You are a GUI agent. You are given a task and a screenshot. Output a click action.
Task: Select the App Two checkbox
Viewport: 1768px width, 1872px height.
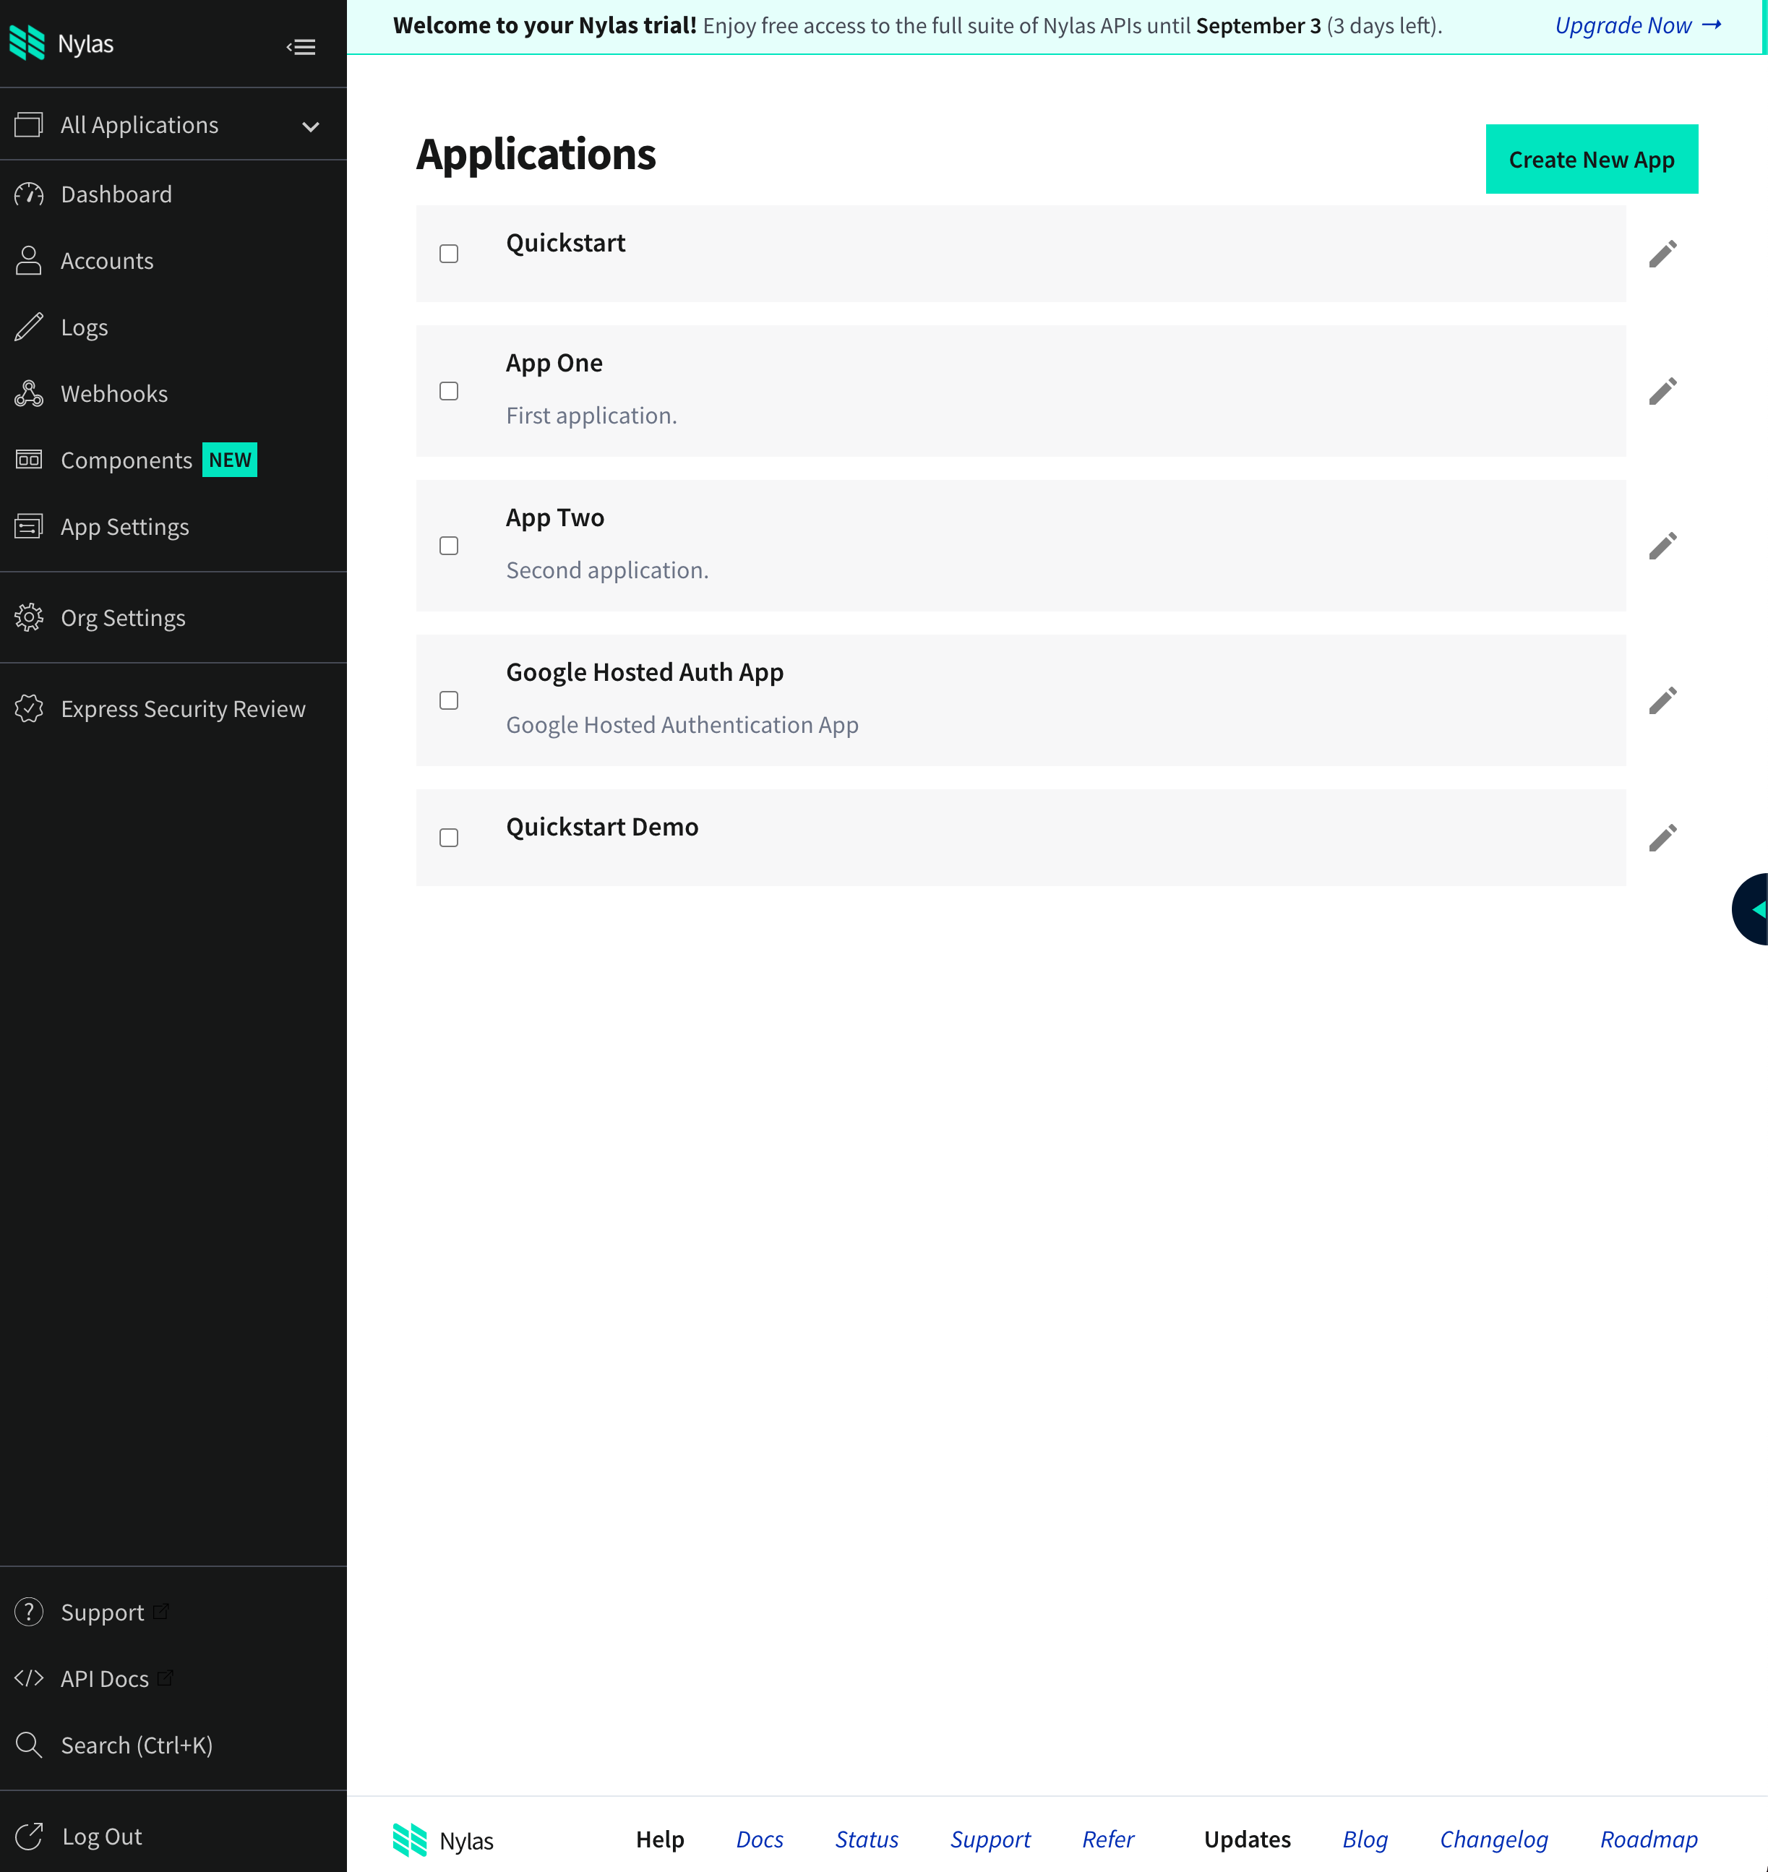point(449,545)
